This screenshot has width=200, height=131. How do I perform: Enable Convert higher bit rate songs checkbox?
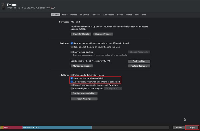(x=72, y=89)
